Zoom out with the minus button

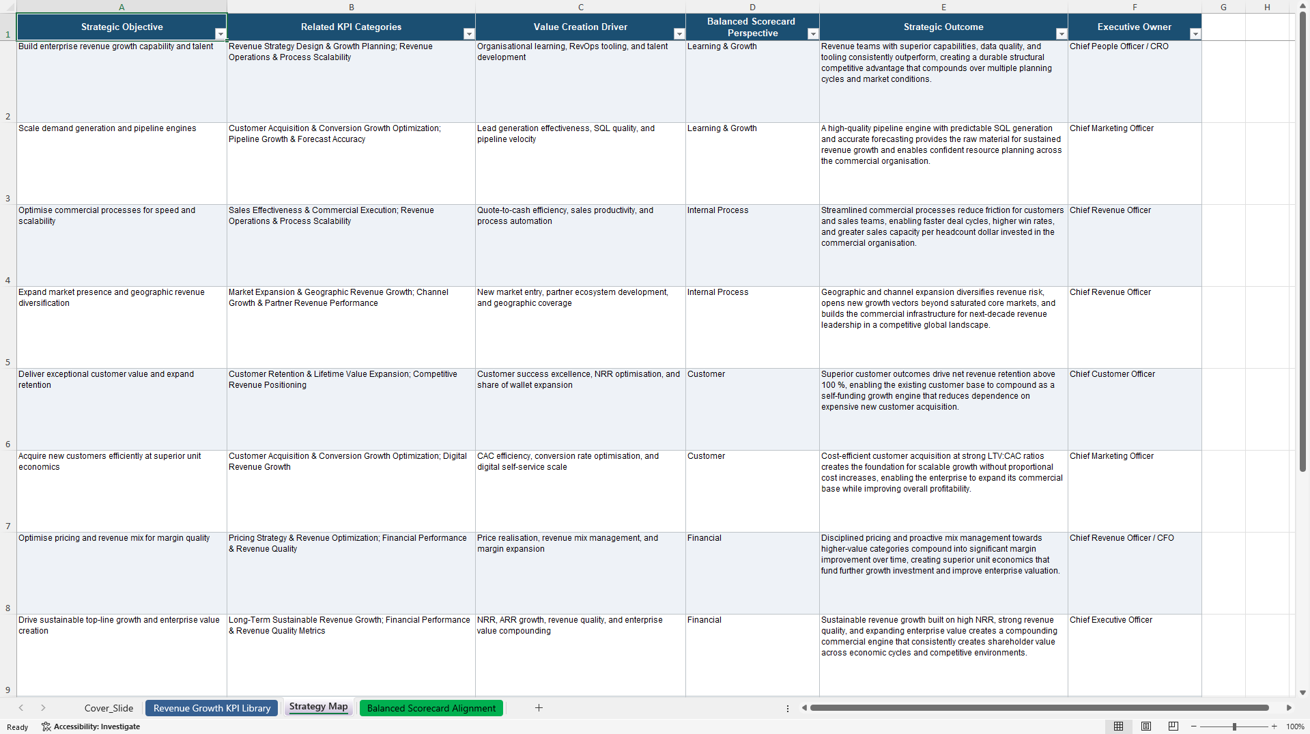tap(1194, 726)
